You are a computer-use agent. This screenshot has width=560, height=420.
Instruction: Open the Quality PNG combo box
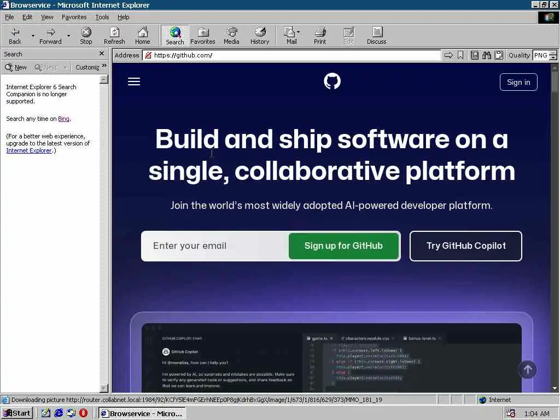point(541,55)
